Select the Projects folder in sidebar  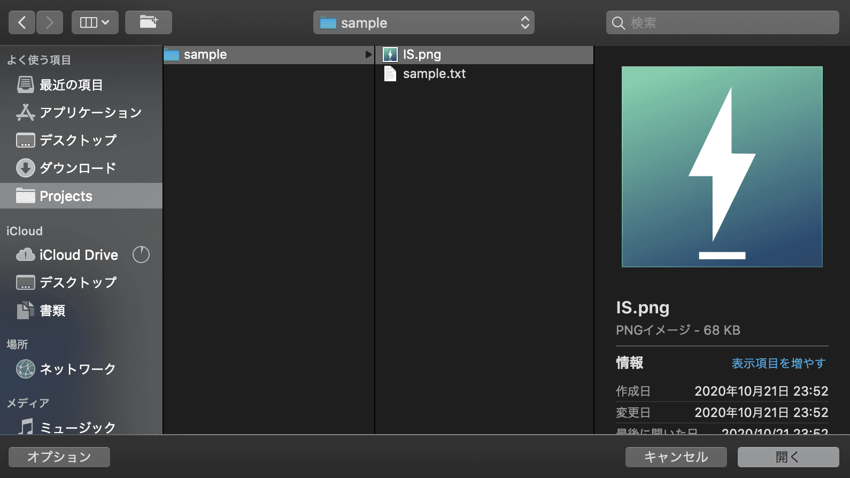click(x=66, y=196)
